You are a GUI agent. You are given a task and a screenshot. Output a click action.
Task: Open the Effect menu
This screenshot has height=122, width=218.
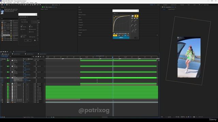18,3
